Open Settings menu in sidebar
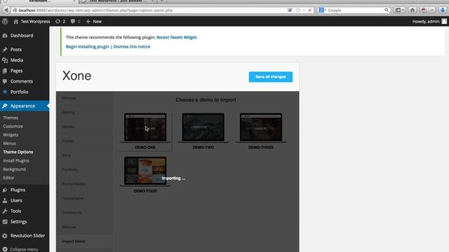The height and width of the screenshot is (252, 449). pyautogui.click(x=18, y=221)
